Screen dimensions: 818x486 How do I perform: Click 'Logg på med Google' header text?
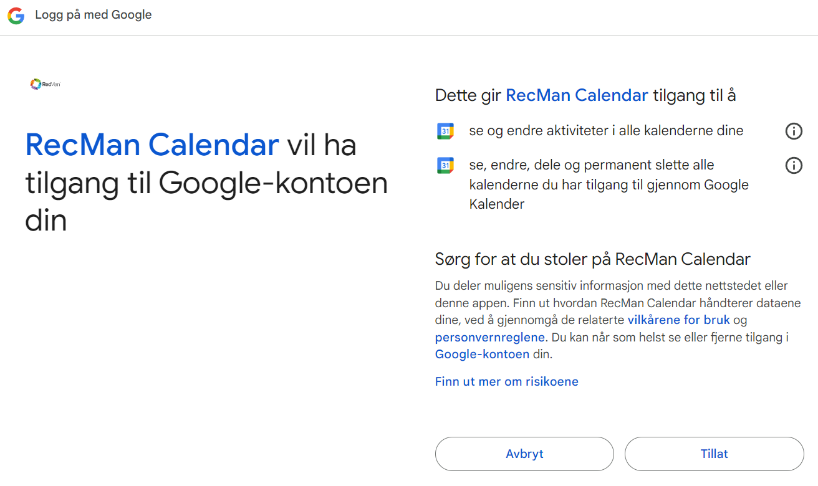pyautogui.click(x=94, y=15)
